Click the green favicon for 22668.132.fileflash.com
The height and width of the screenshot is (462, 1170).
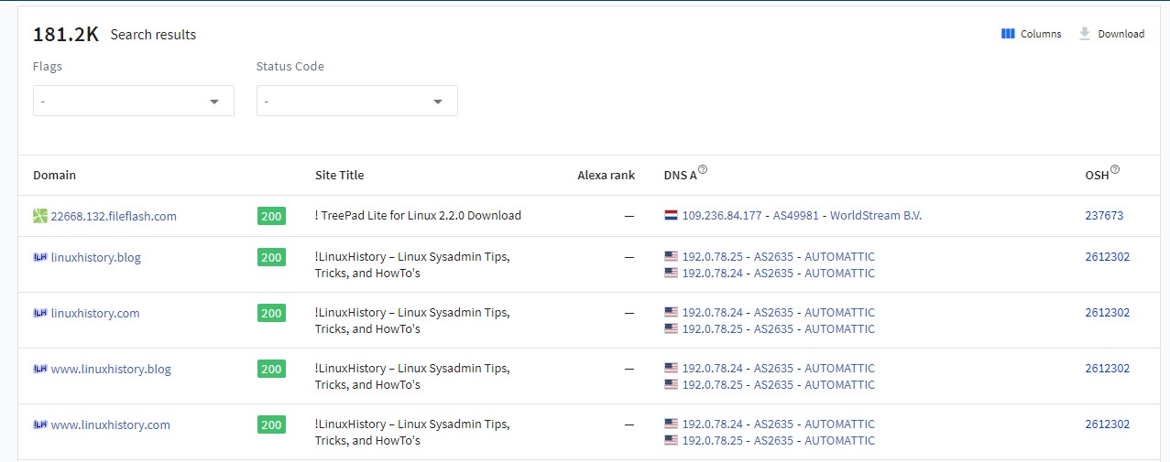click(39, 217)
